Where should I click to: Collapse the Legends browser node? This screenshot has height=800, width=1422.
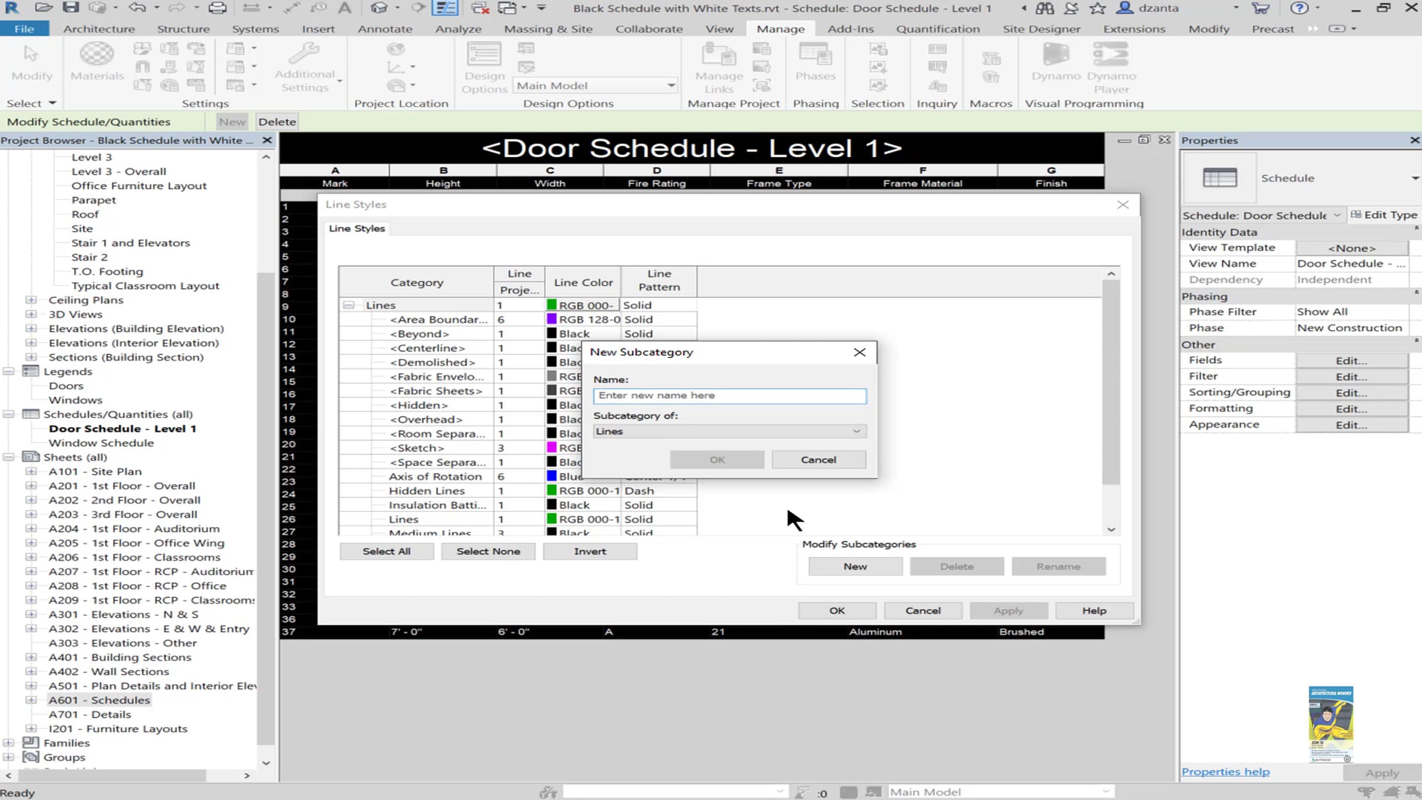pyautogui.click(x=9, y=372)
